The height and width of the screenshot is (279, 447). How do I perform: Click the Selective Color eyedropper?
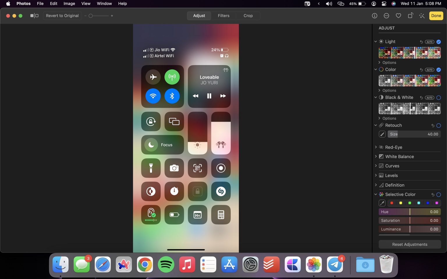point(382,203)
